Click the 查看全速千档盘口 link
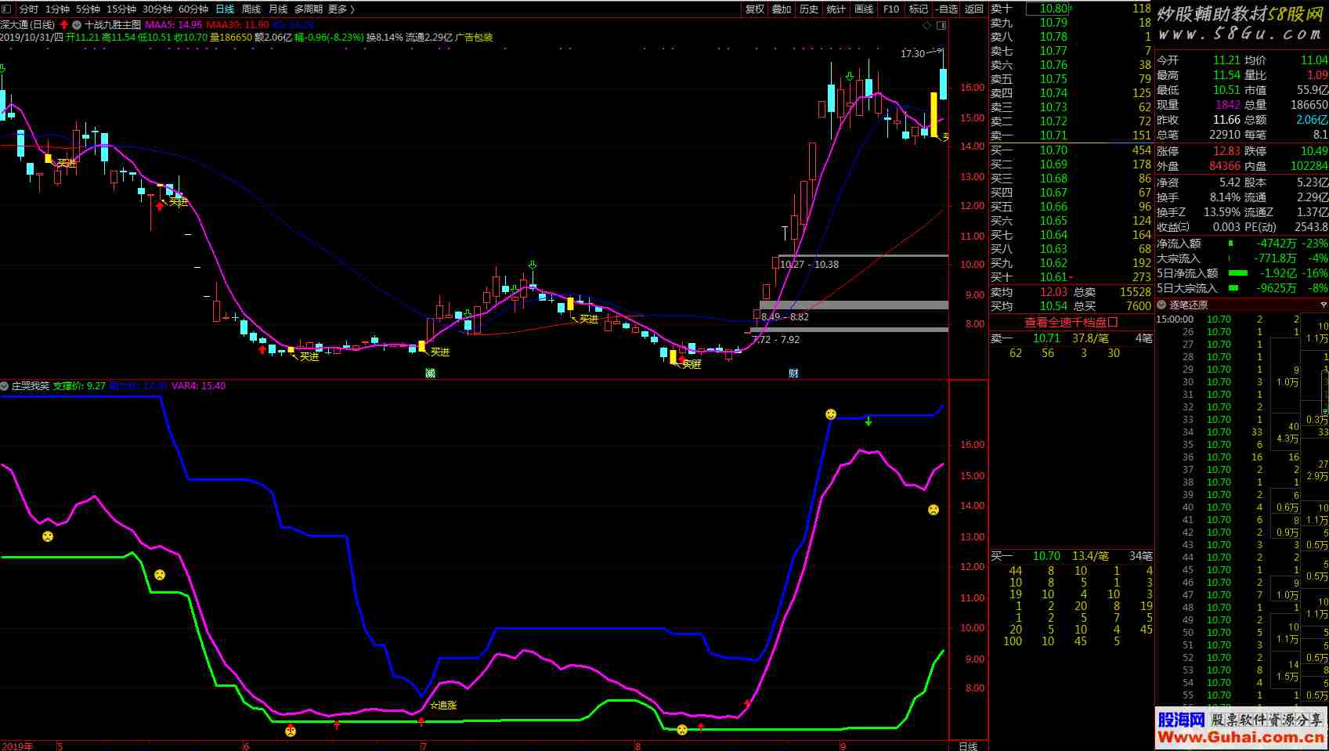Image resolution: width=1329 pixels, height=751 pixels. click(1071, 322)
